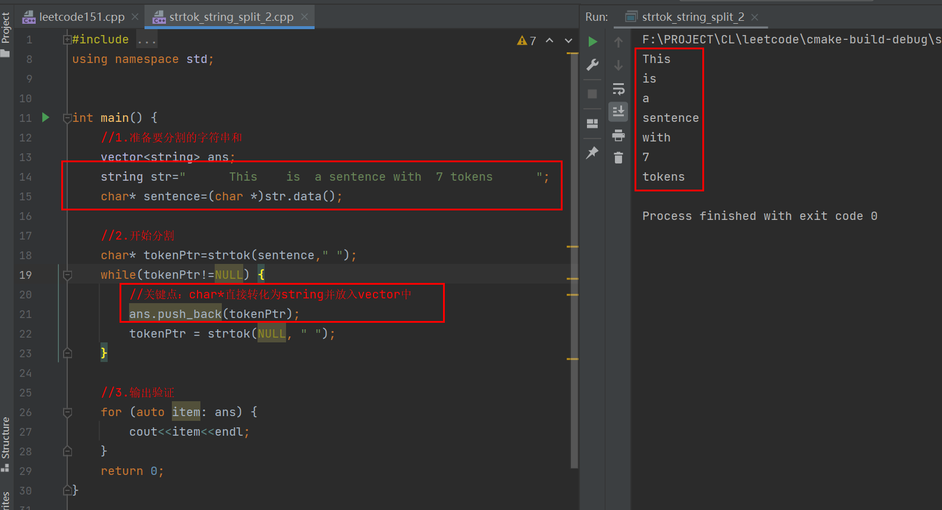The width and height of the screenshot is (942, 510).
Task: Click the Stop process square icon
Action: [592, 94]
